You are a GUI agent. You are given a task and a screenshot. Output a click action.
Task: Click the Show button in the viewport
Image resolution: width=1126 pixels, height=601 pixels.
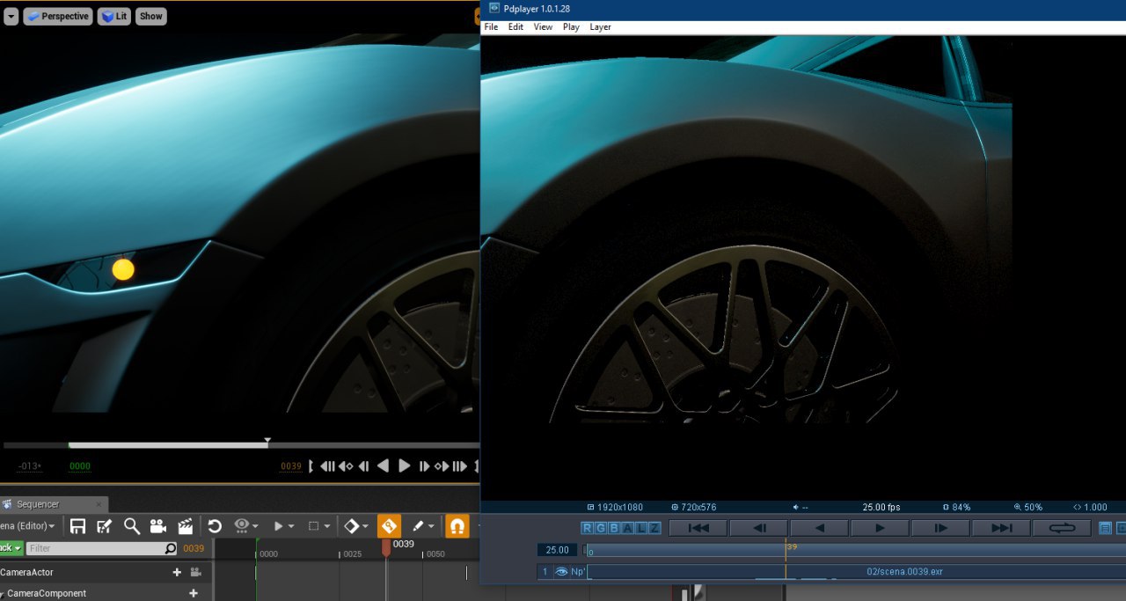point(151,16)
